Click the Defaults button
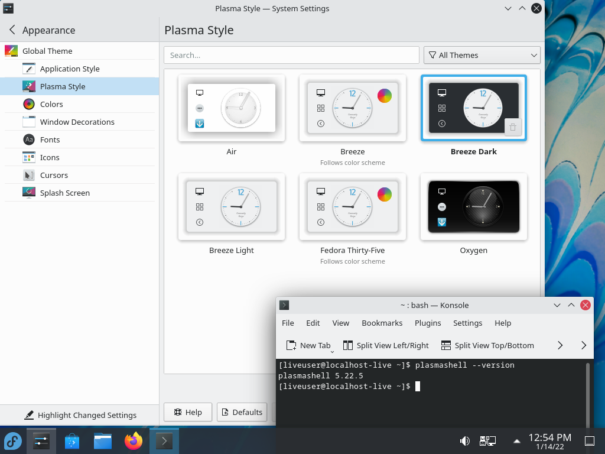 pyautogui.click(x=242, y=412)
